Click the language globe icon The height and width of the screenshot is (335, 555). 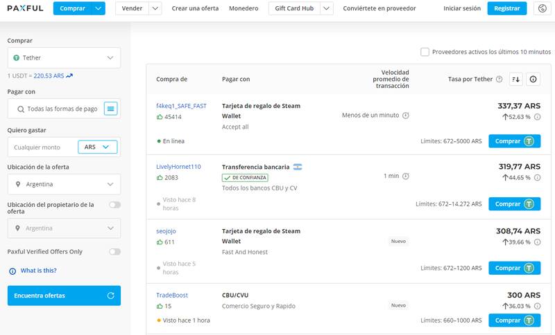[x=542, y=8]
